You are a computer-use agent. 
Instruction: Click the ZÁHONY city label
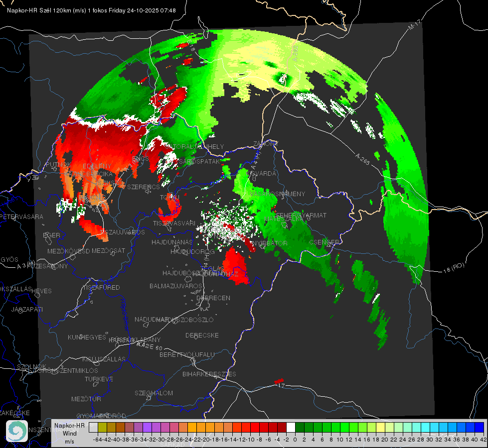(x=266, y=144)
